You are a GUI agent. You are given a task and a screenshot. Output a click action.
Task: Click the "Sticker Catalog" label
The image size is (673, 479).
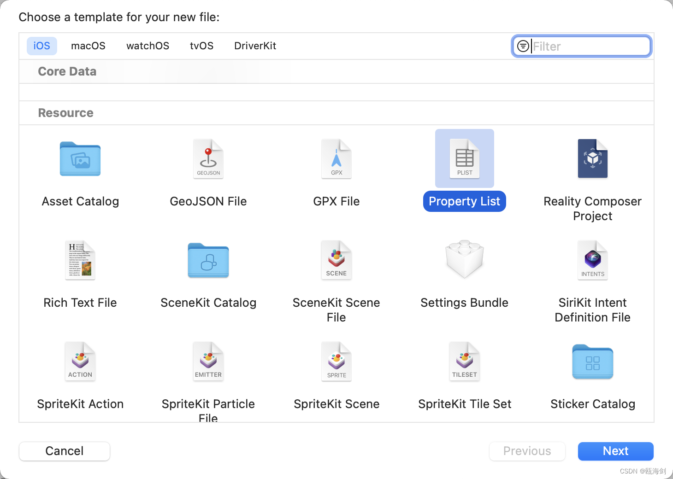coord(593,404)
